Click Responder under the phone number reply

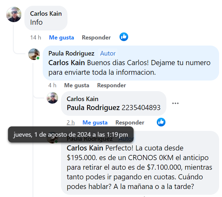pyautogui.click(x=130, y=123)
